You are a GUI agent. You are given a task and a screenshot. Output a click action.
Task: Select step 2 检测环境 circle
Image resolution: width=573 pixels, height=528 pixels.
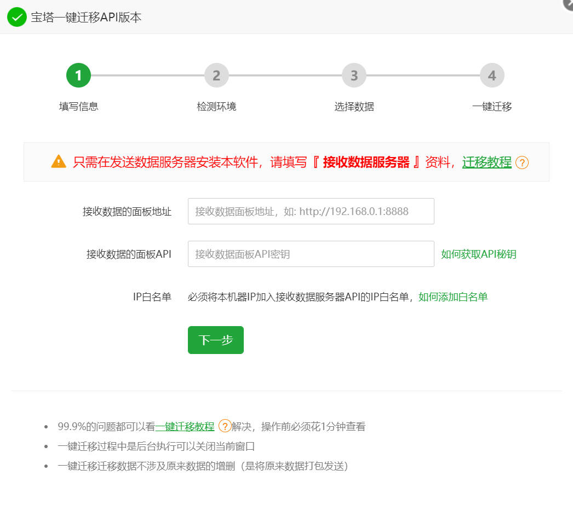pyautogui.click(x=216, y=75)
